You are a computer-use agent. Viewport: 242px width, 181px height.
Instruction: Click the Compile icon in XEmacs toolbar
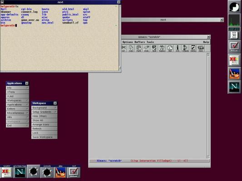tap(185, 48)
